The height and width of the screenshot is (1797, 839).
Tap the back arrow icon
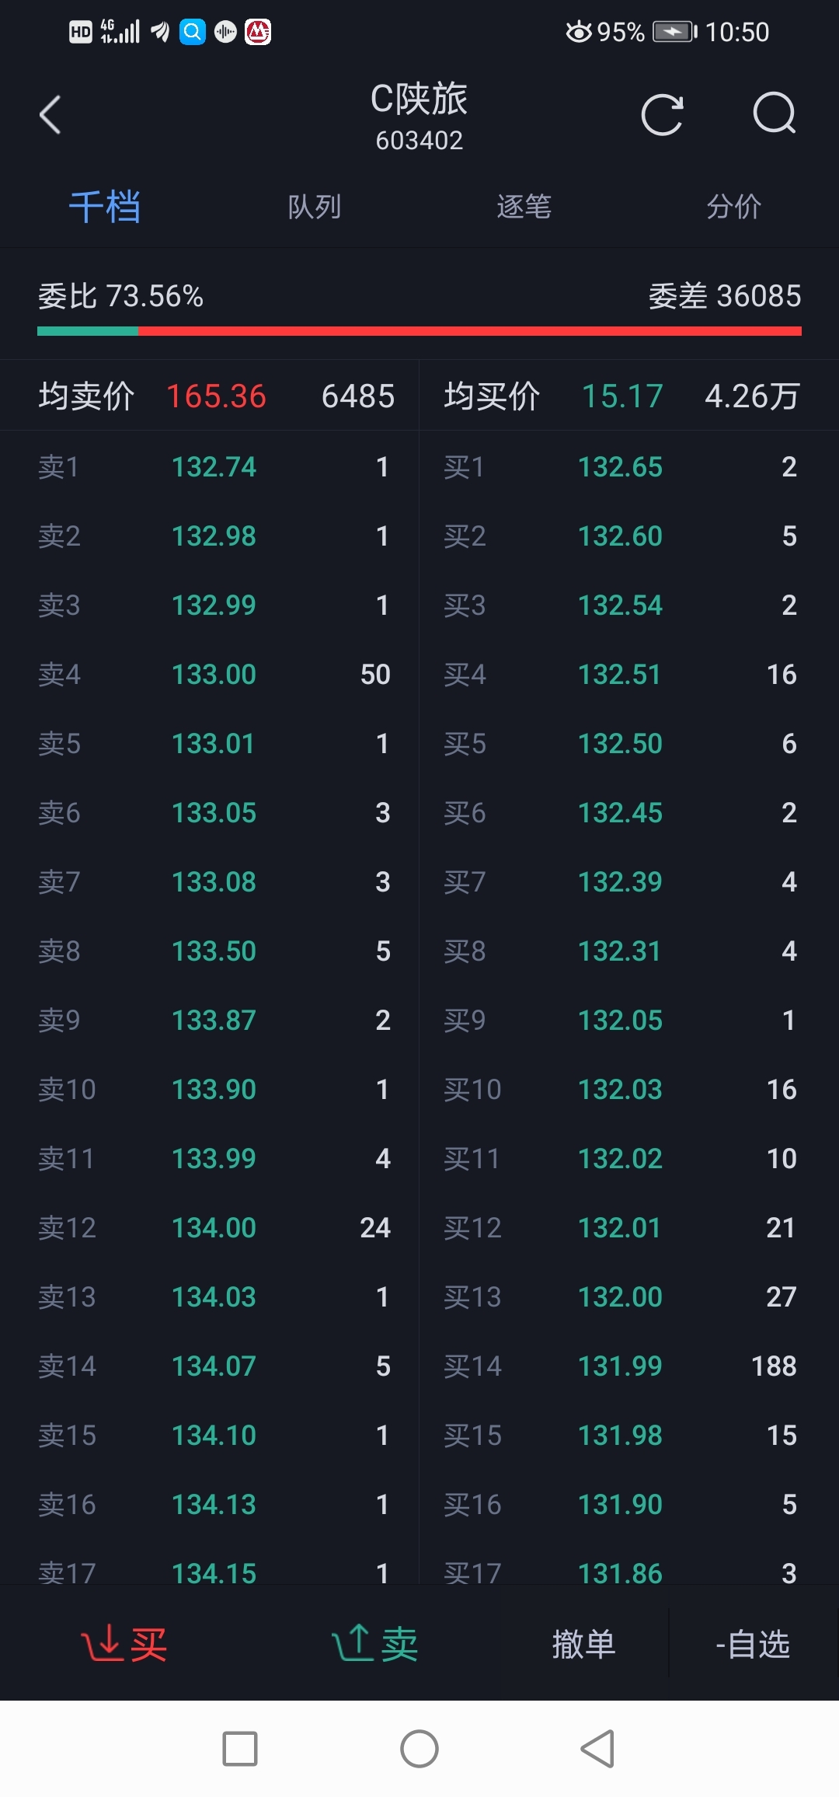50,115
